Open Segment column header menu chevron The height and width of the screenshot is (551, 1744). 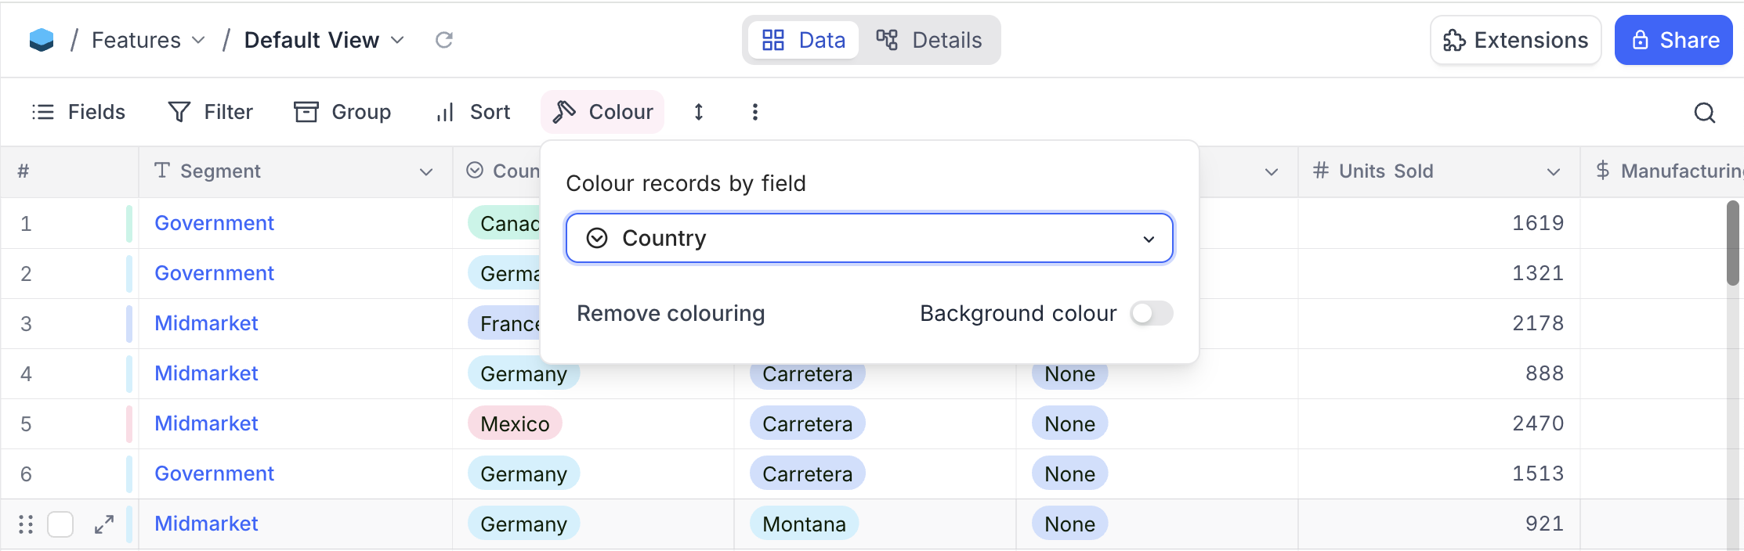tap(426, 171)
